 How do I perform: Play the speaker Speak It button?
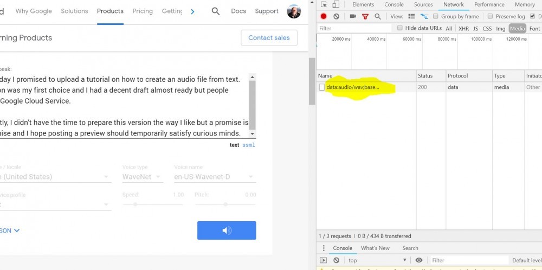click(x=227, y=230)
